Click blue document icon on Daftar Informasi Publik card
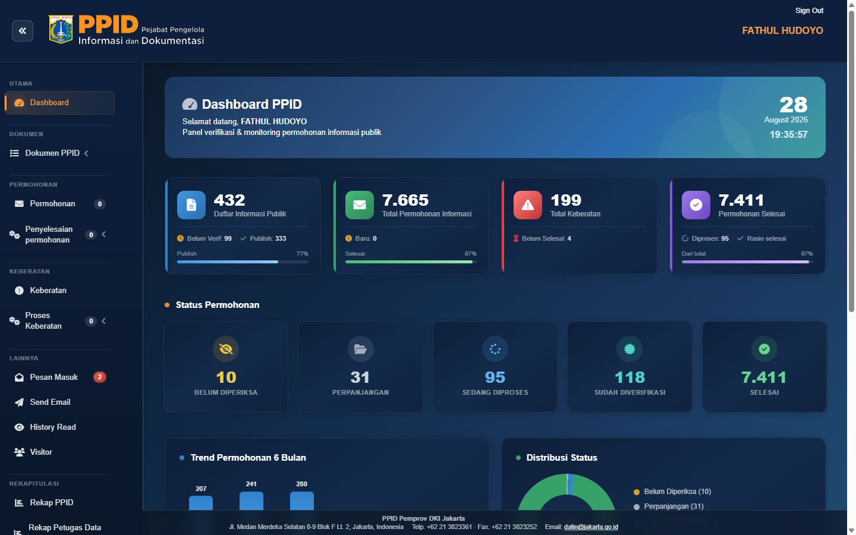 (x=191, y=205)
